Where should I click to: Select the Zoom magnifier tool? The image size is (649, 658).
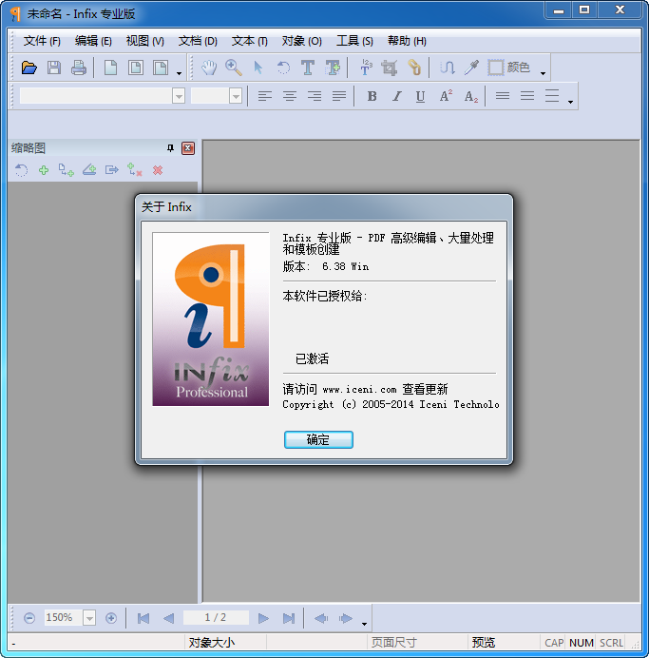tap(234, 68)
